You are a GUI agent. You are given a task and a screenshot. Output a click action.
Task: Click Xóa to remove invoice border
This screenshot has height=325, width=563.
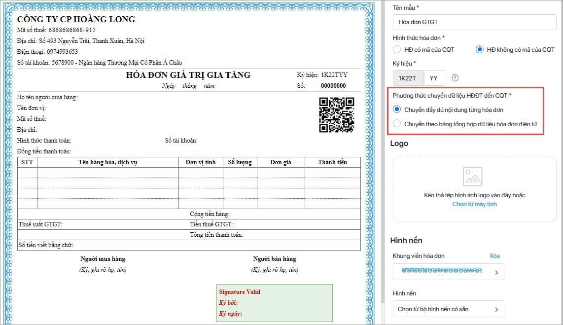[494, 255]
